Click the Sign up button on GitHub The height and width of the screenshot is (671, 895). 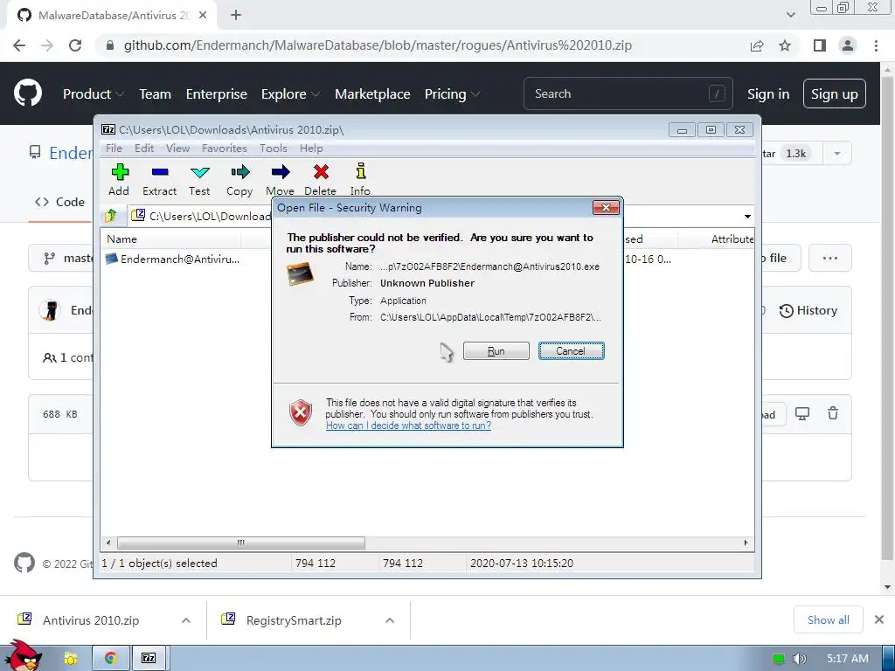835,93
